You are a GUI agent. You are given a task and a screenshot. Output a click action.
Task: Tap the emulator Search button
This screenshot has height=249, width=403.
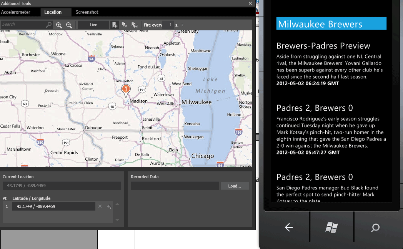coord(375,227)
